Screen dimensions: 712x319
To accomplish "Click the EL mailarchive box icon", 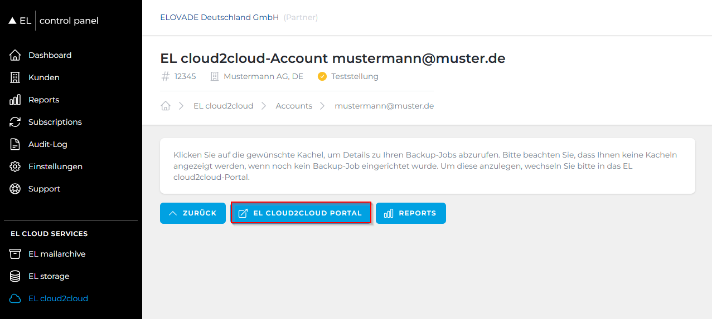I will 16,254.
